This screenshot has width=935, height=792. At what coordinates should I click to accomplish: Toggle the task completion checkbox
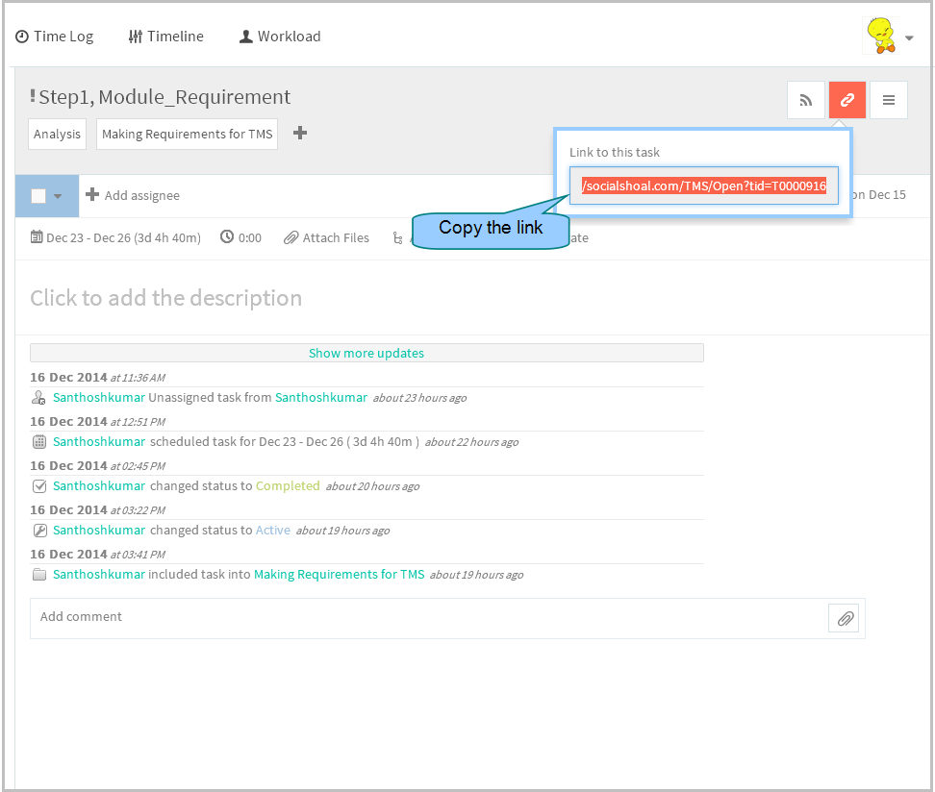38,195
